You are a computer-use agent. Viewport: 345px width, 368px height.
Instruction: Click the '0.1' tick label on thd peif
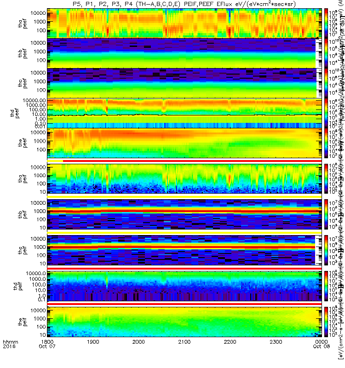coord(42,299)
